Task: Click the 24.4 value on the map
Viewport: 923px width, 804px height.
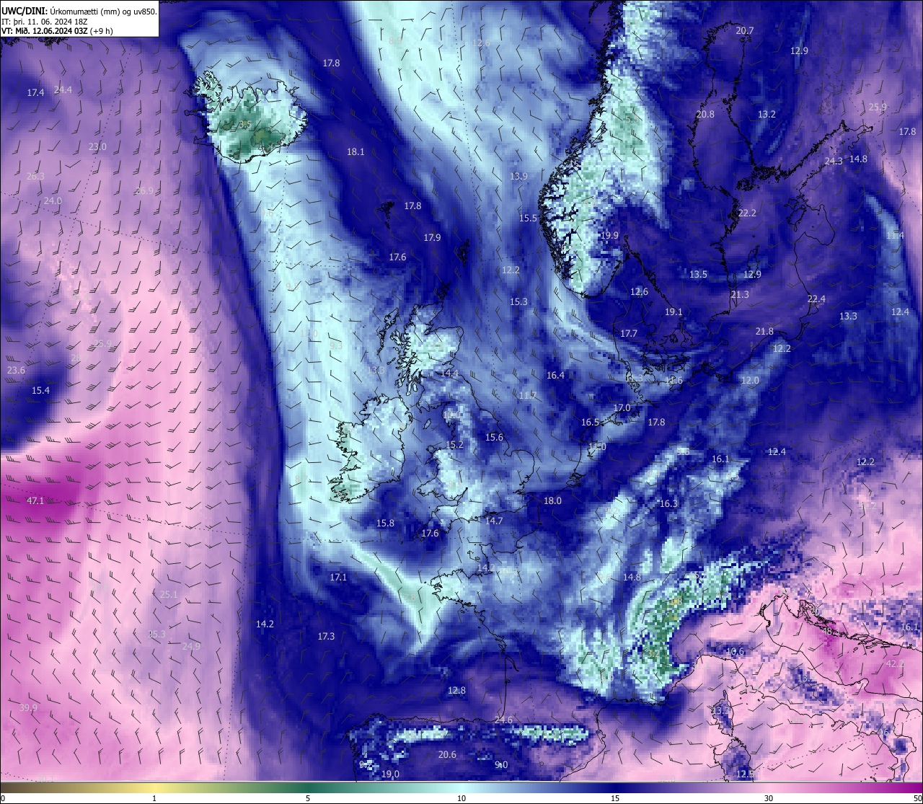Action: pos(63,89)
